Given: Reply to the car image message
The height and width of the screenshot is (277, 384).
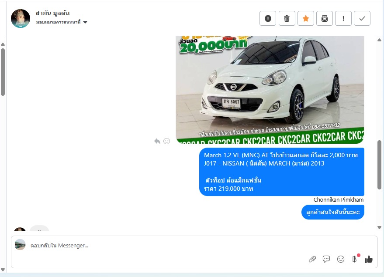Looking at the screenshot, I should (x=157, y=141).
